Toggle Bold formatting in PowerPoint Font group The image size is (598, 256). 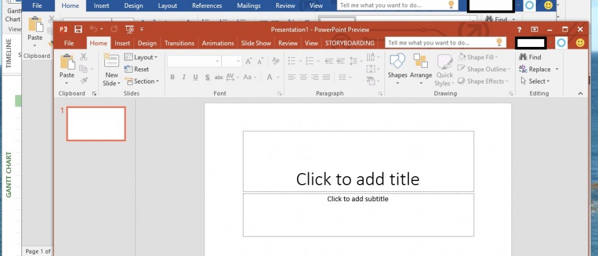coord(173,77)
